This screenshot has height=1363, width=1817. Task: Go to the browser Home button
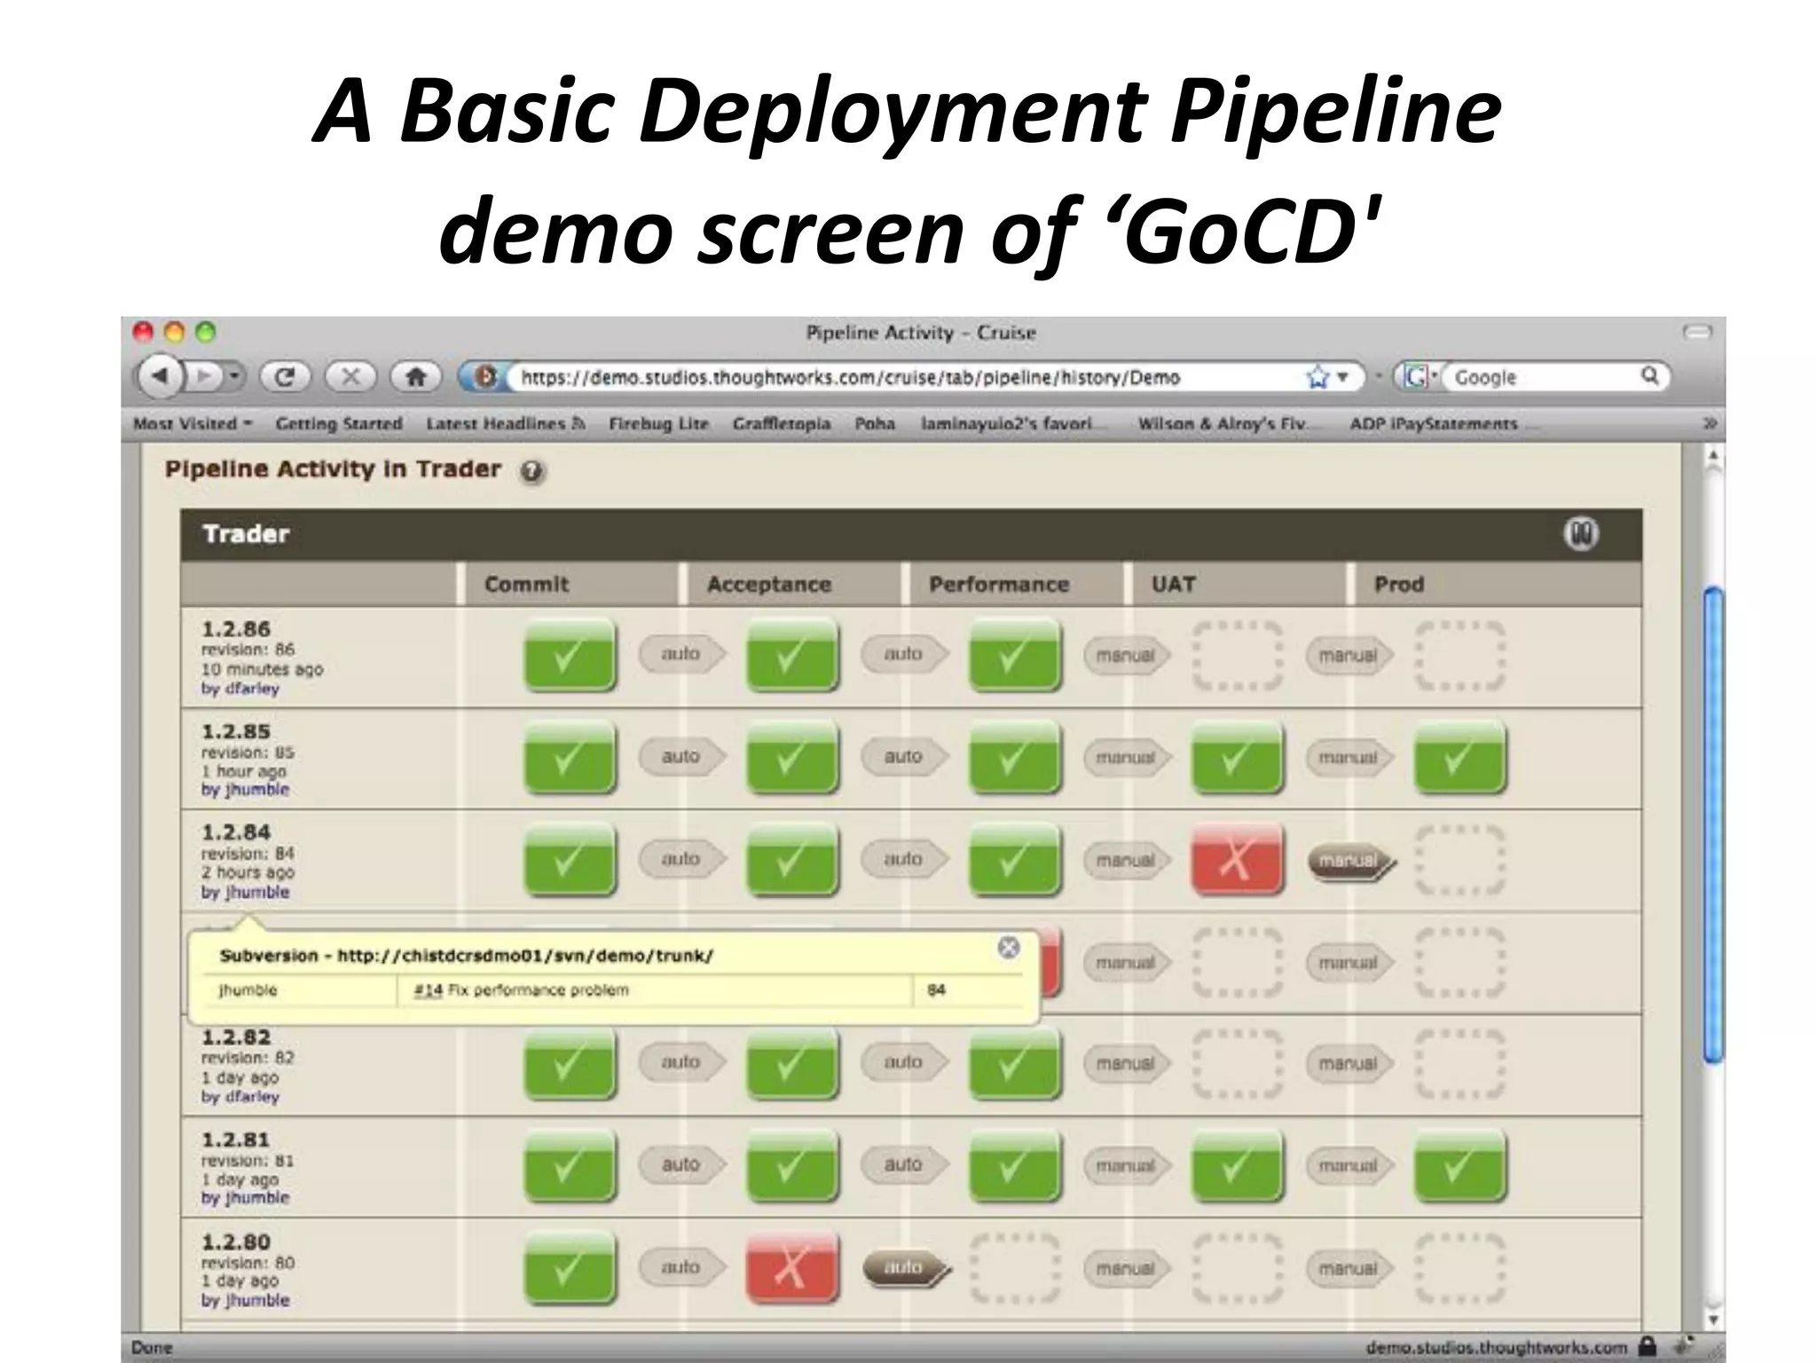point(416,377)
